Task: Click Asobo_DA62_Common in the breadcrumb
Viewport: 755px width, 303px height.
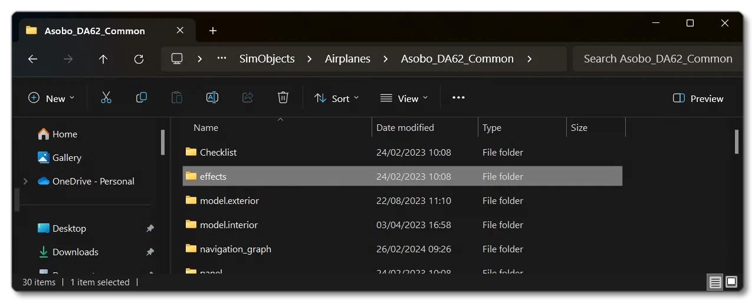Action: point(457,59)
